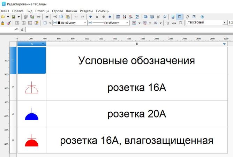Open the calculator icon
Image resolution: width=233 pixels, height=157 pixels.
pyautogui.click(x=173, y=17)
